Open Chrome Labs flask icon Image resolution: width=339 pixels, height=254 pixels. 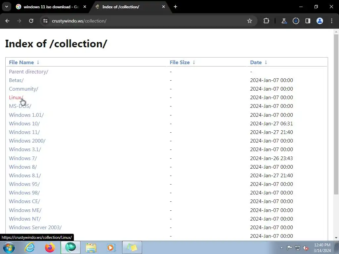tap(284, 21)
